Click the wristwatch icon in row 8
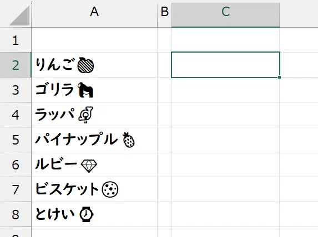This screenshot has height=237, width=318. tap(86, 214)
